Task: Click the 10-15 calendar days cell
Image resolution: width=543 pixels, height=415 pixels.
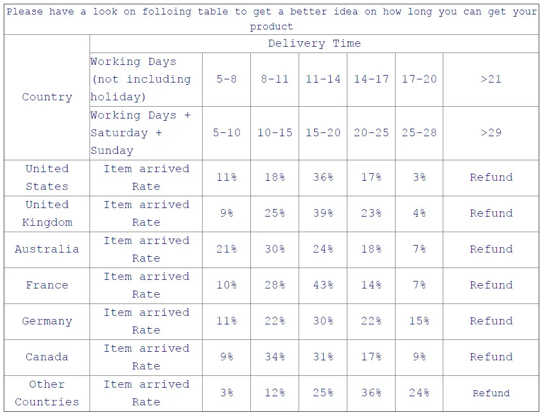Action: pyautogui.click(x=274, y=133)
